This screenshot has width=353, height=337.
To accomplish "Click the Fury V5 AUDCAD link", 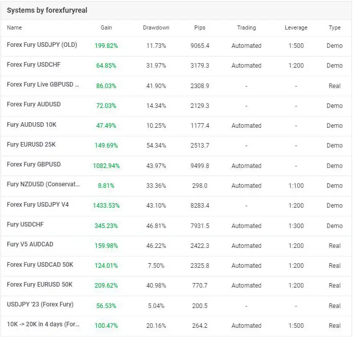I will tap(30, 244).
